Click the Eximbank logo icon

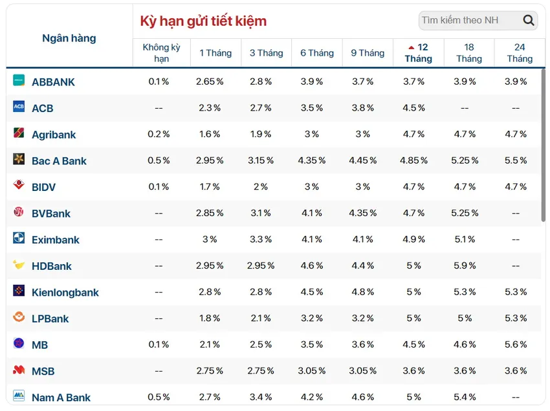coord(19,238)
